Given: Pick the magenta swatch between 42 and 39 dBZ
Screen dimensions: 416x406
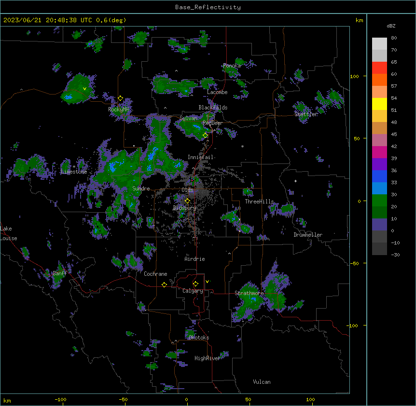Looking at the screenshot, I should click(x=379, y=152).
